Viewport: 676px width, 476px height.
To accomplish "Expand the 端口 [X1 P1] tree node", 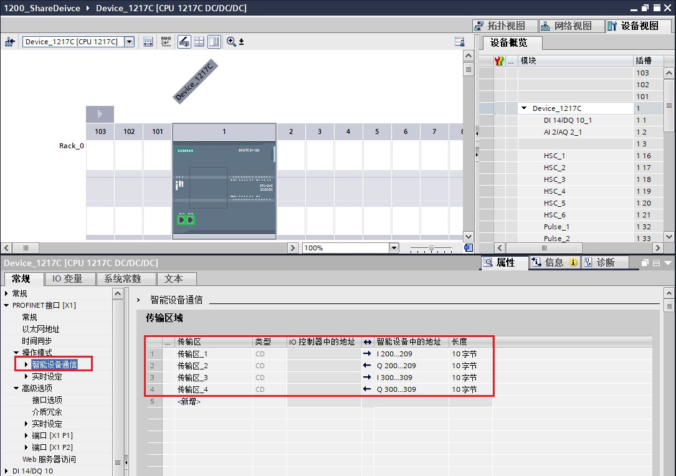I will click(26, 436).
